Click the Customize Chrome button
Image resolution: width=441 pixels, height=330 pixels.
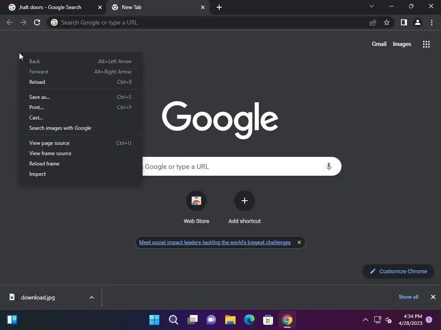click(398, 272)
